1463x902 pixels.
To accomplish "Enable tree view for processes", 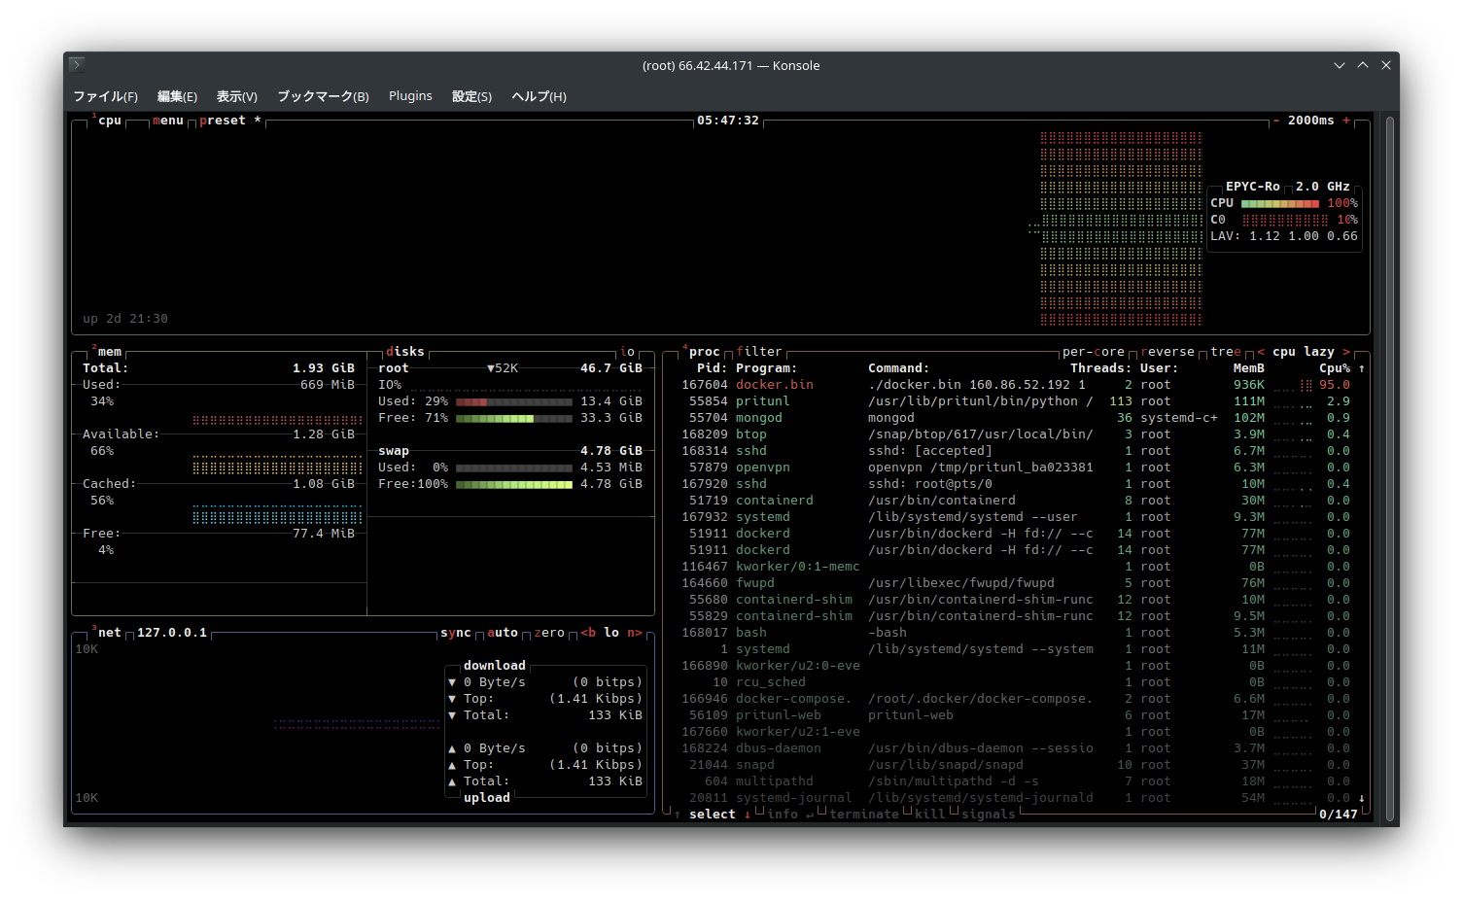I will [x=1226, y=352].
